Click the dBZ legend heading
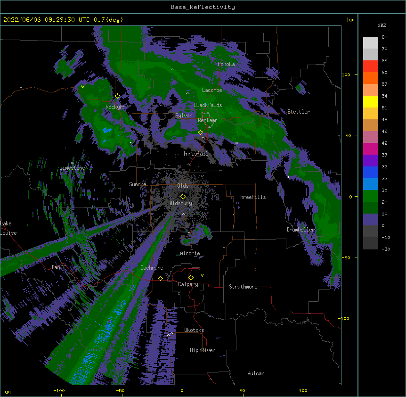 [382, 25]
